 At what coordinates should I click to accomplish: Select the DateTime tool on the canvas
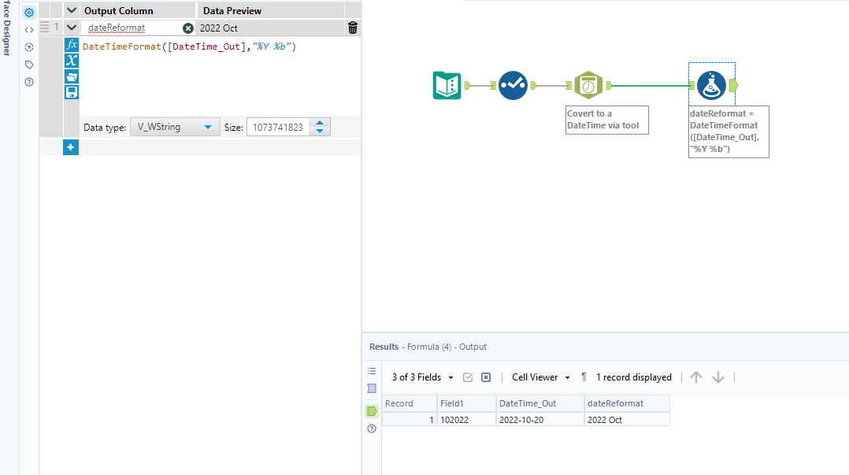589,85
